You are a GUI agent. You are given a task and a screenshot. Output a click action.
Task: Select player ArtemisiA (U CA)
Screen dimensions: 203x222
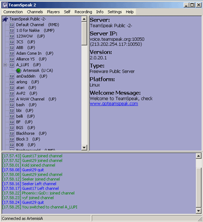(38, 70)
